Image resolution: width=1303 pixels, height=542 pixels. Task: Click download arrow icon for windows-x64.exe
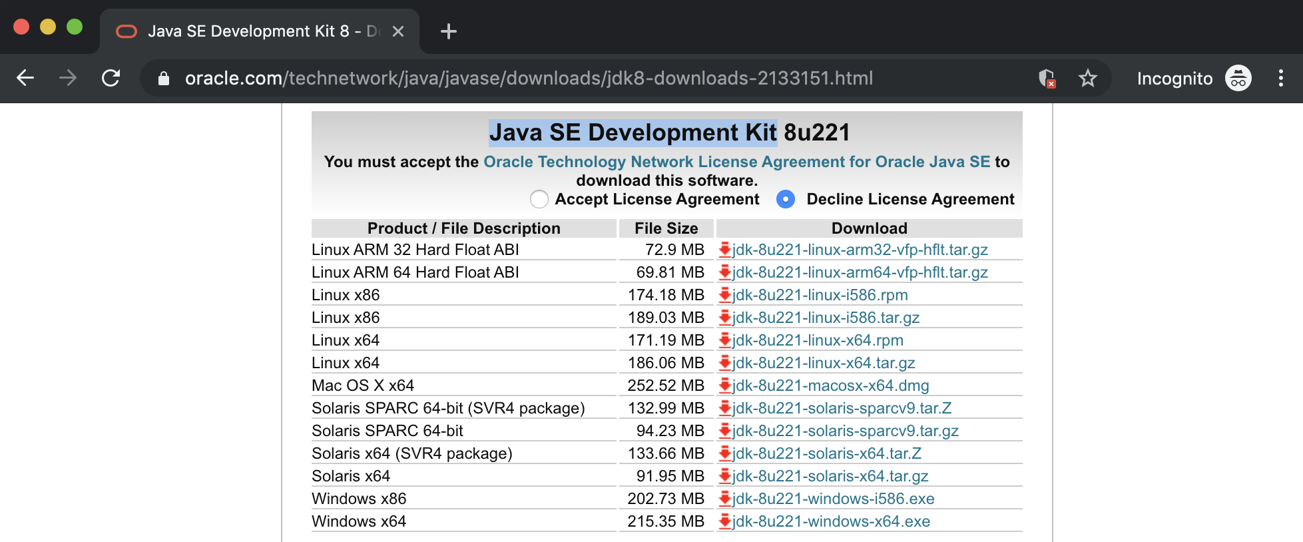coord(725,521)
